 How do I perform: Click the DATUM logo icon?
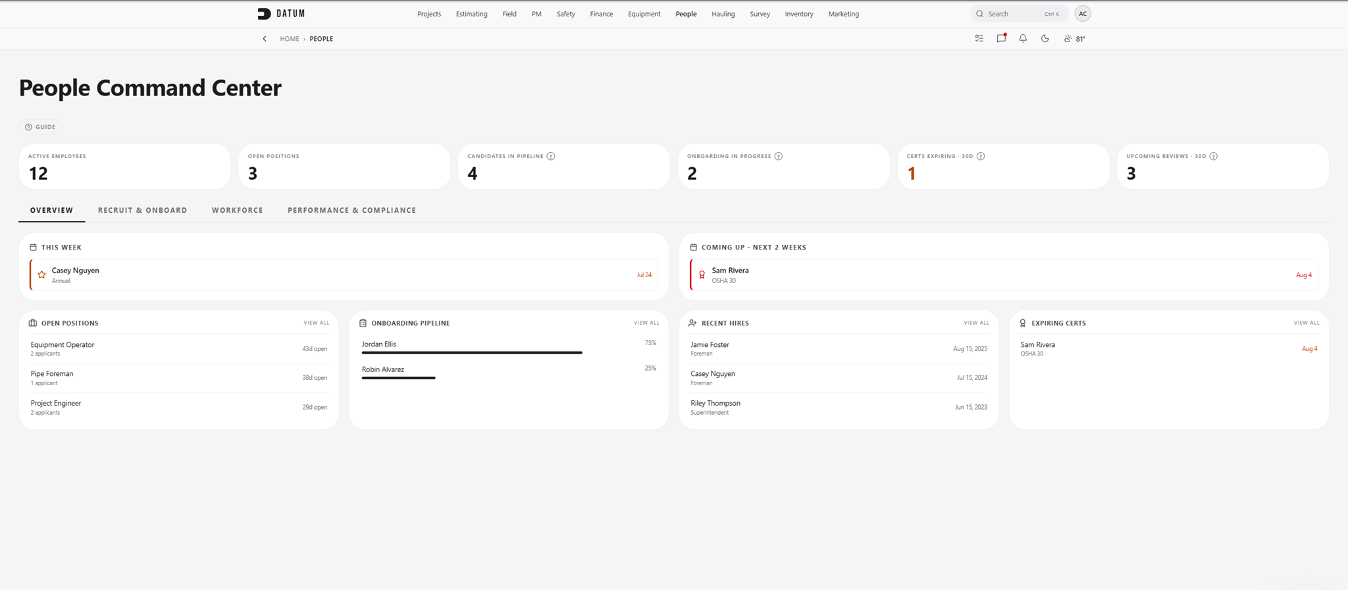click(x=264, y=14)
